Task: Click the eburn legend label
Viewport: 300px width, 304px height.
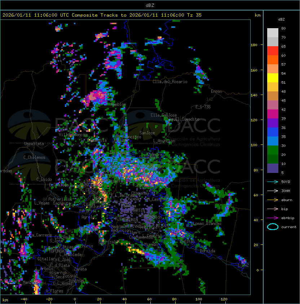Action: click(287, 200)
